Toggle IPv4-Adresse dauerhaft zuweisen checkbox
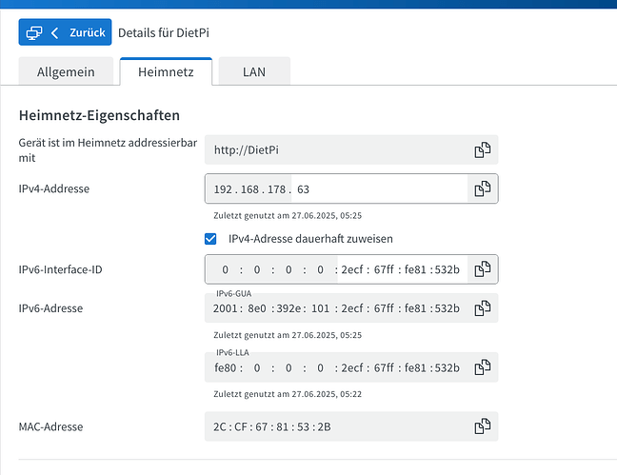Image resolution: width=617 pixels, height=475 pixels. point(210,239)
